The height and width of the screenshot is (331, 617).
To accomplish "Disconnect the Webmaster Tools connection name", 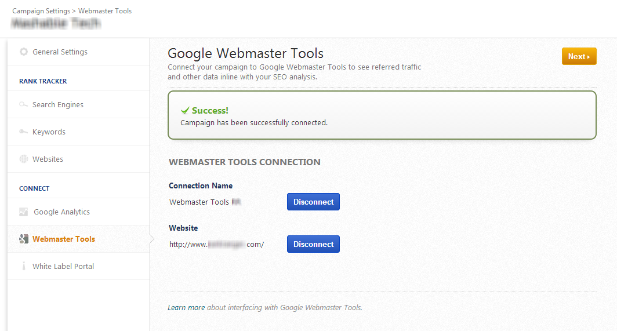I will point(313,202).
